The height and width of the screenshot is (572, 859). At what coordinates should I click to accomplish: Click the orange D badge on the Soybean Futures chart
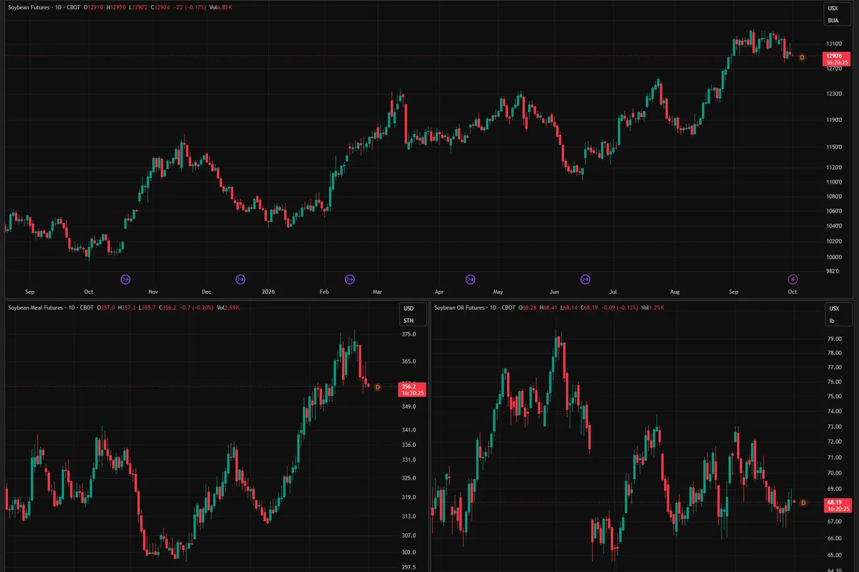point(802,57)
